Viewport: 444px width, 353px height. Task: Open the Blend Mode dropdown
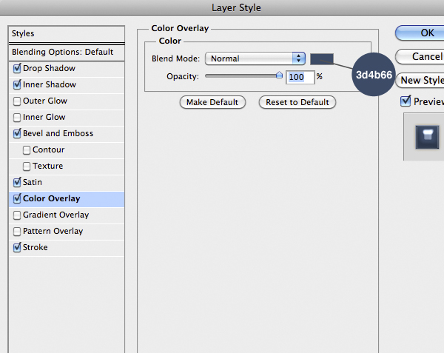256,58
